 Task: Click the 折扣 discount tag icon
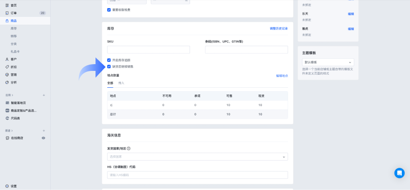(x=7, y=67)
